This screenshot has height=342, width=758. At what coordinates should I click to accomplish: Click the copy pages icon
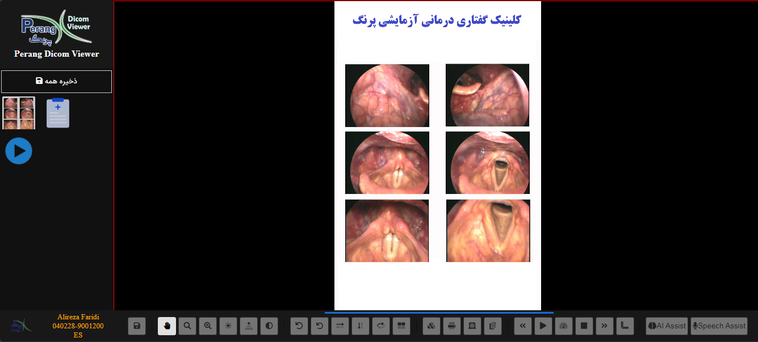coord(493,326)
